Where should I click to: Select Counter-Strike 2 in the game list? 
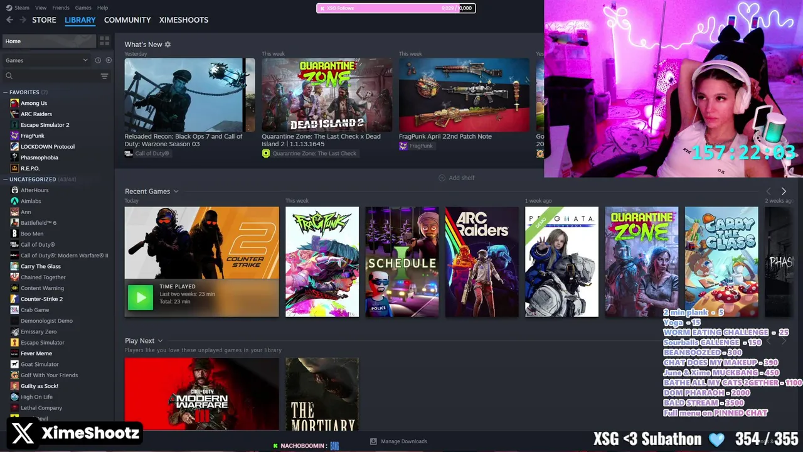click(41, 299)
